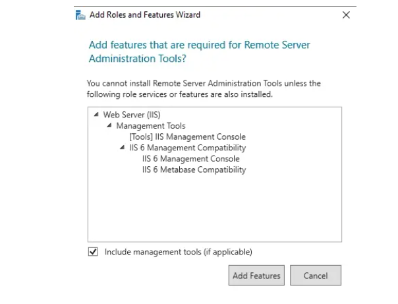
Task: Collapse the Web Server (IIS) node arrow
Action: (96, 115)
